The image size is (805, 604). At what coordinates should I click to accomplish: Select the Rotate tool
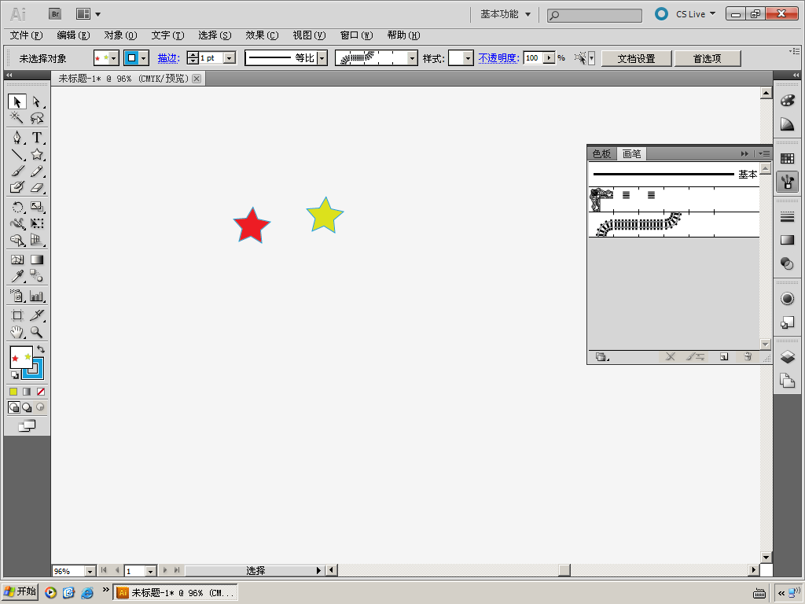tap(17, 207)
